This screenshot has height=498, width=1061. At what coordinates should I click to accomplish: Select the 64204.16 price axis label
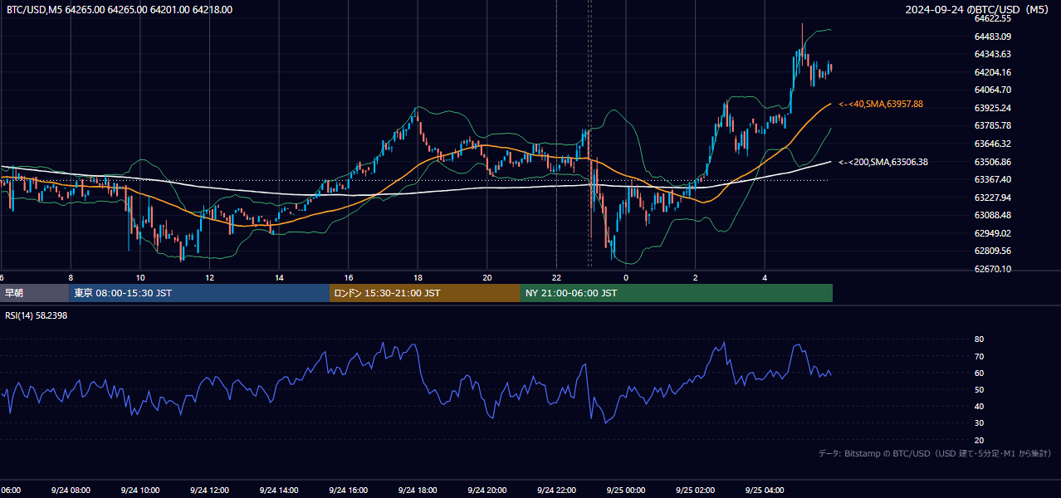(x=992, y=72)
